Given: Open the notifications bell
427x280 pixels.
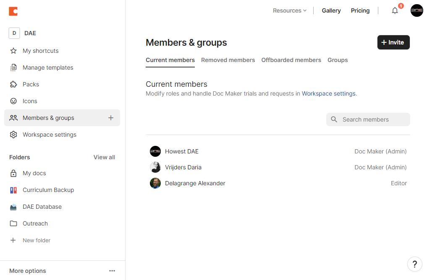Looking at the screenshot, I should pos(395,10).
